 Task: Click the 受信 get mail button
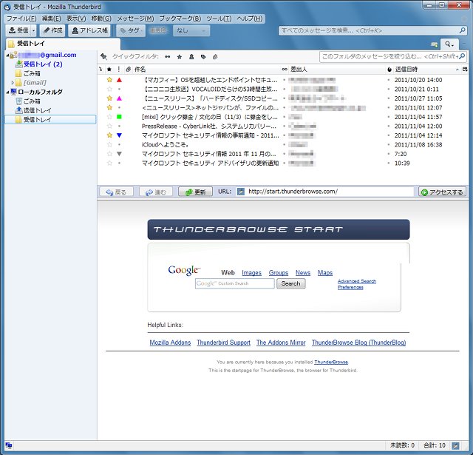(18, 30)
